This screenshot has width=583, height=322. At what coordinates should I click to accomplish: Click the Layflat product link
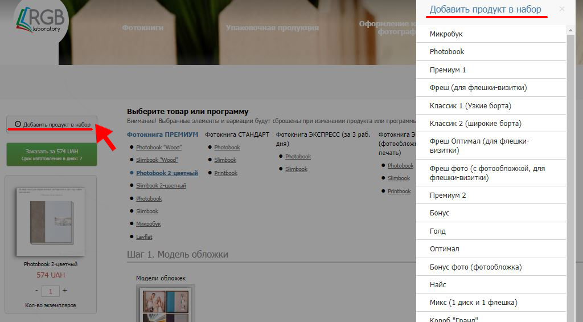pos(144,237)
